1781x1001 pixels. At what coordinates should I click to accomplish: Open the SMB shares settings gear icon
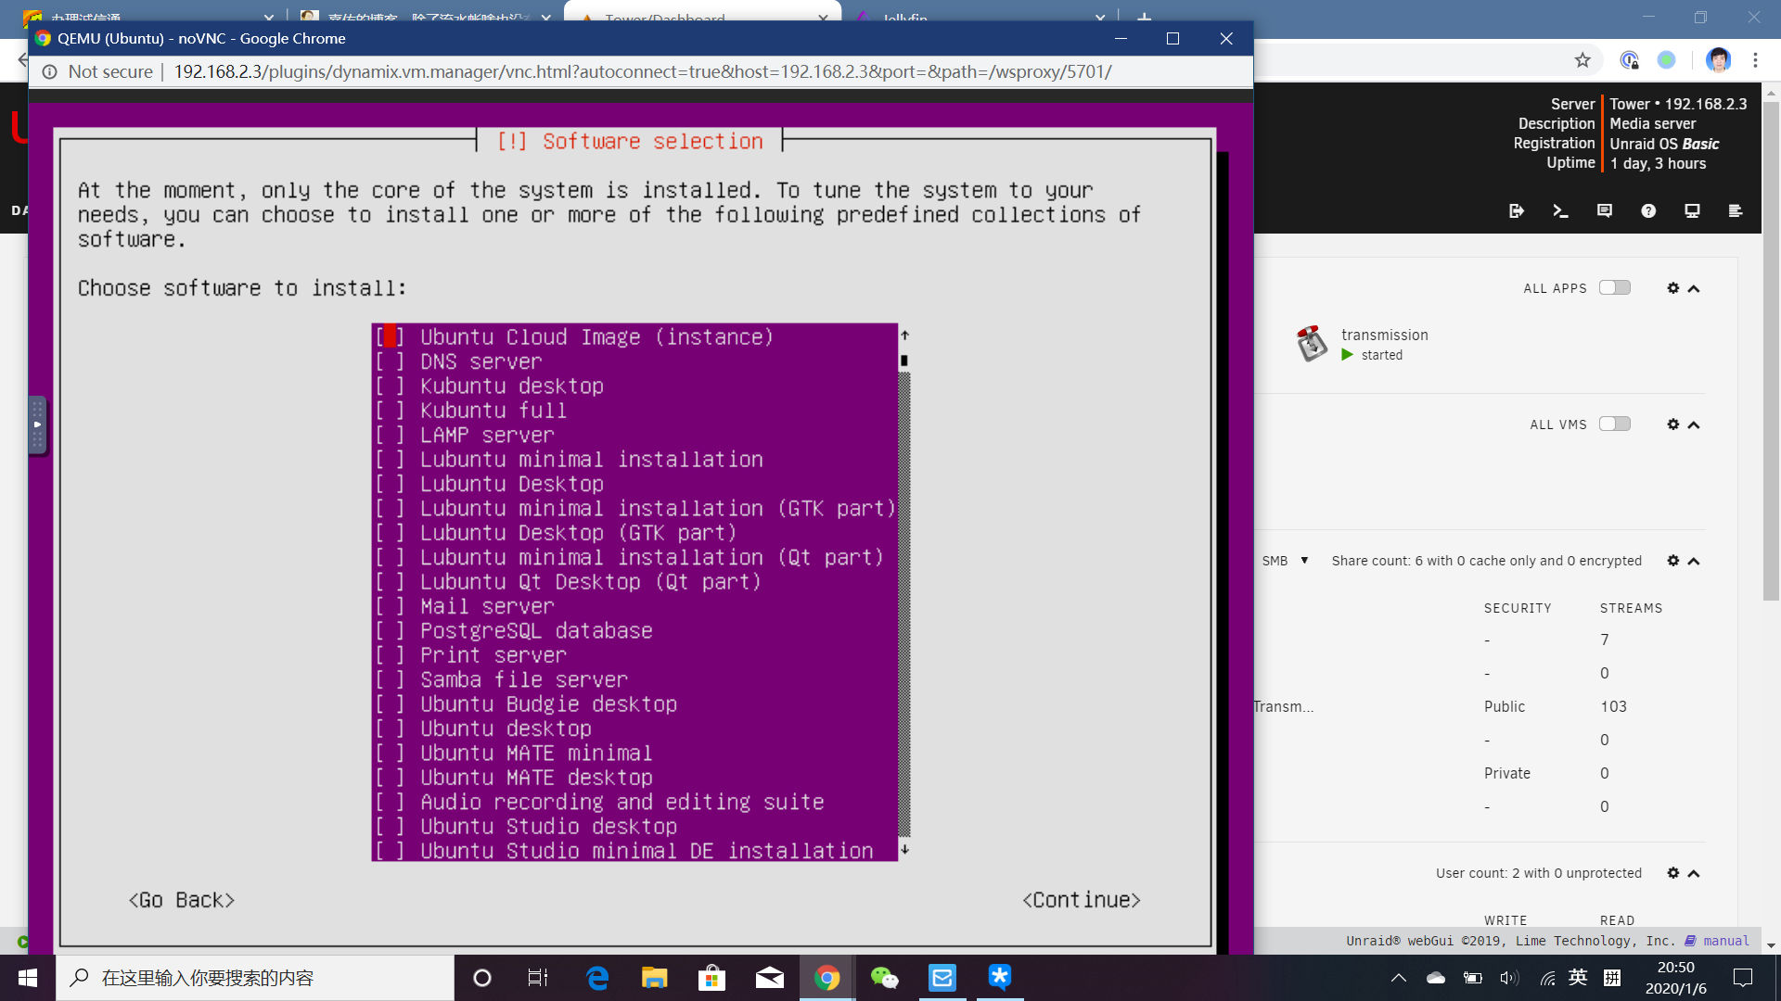[1672, 561]
